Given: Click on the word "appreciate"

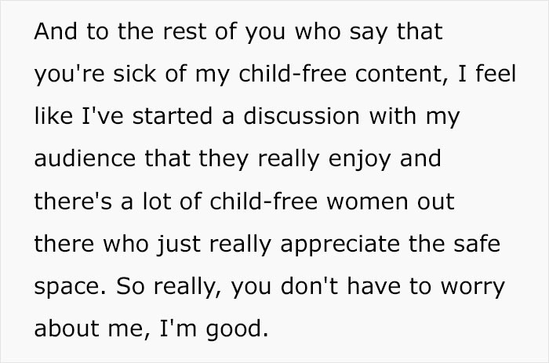Looking at the screenshot, I should (x=340, y=245).
